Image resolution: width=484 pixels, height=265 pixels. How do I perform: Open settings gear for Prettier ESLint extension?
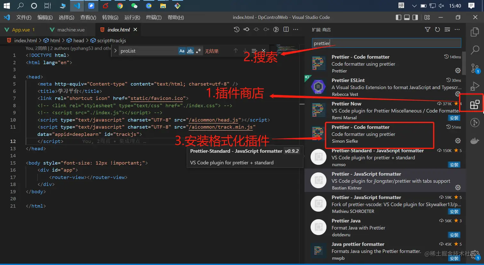[x=458, y=94]
